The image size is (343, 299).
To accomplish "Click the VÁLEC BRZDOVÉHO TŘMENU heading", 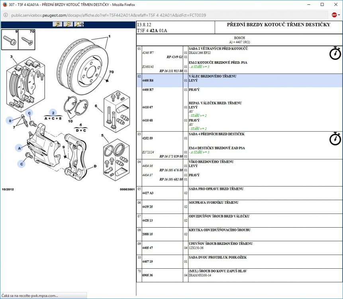I will tap(213, 76).
